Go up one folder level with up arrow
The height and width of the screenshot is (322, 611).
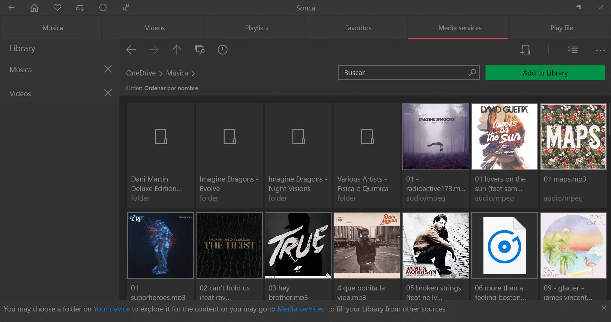pos(176,50)
